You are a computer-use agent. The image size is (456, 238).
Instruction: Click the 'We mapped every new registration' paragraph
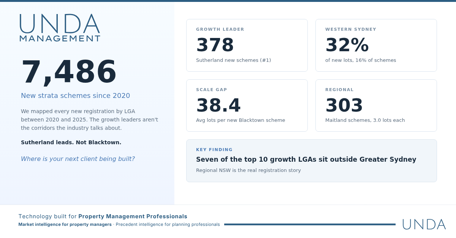pyautogui.click(x=90, y=120)
